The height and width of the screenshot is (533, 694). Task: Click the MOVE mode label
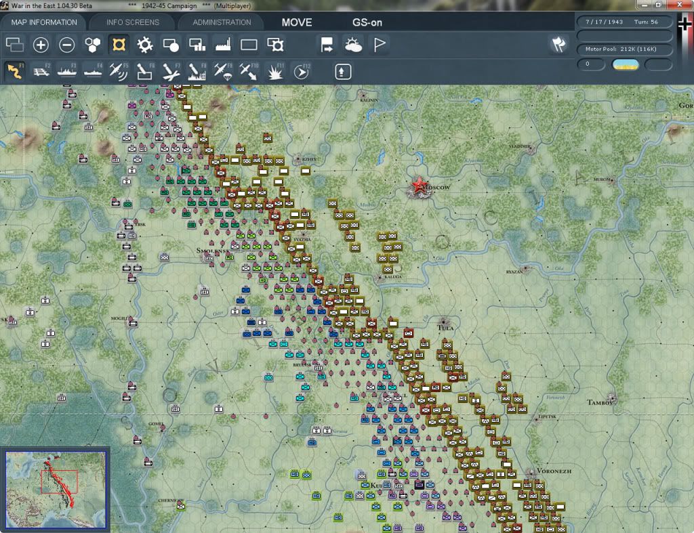(x=297, y=22)
